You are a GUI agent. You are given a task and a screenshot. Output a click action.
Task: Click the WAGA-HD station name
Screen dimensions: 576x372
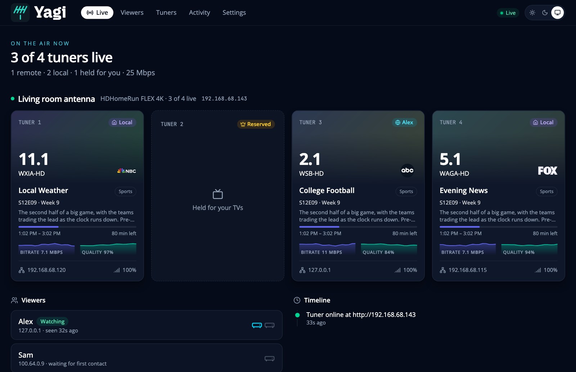[x=454, y=174]
